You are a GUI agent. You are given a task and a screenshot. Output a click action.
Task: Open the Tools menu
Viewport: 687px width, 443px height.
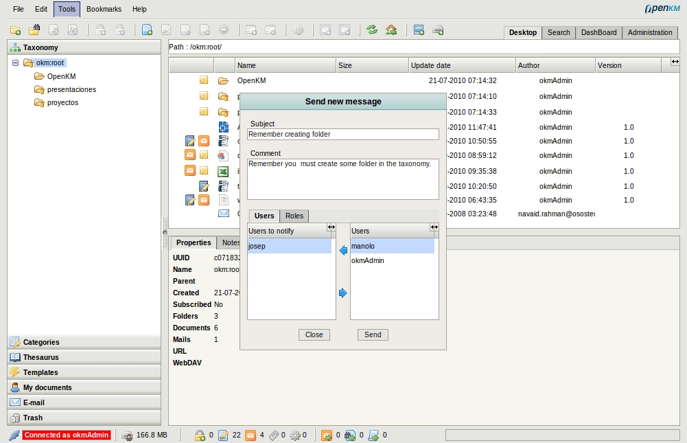(x=67, y=9)
